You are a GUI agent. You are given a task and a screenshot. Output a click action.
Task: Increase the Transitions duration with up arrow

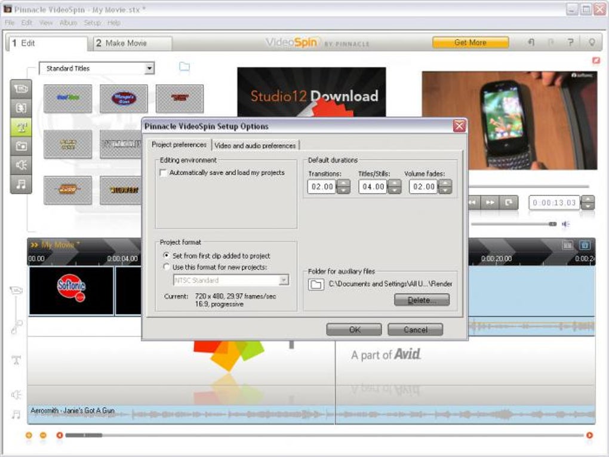pyautogui.click(x=343, y=183)
